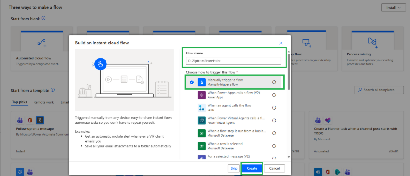Image resolution: width=410 pixels, height=176 pixels.
Task: Click the Process mining icon
Action: pos(373,42)
